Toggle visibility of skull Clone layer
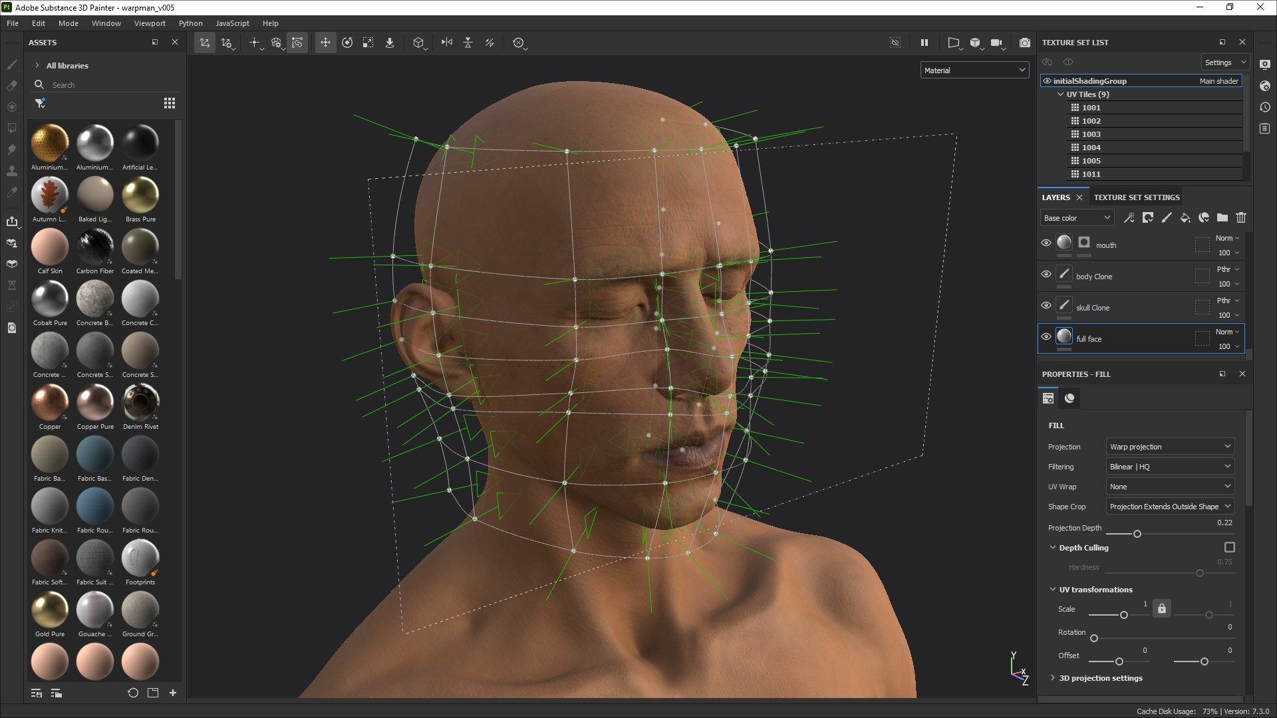This screenshot has height=718, width=1277. point(1046,306)
